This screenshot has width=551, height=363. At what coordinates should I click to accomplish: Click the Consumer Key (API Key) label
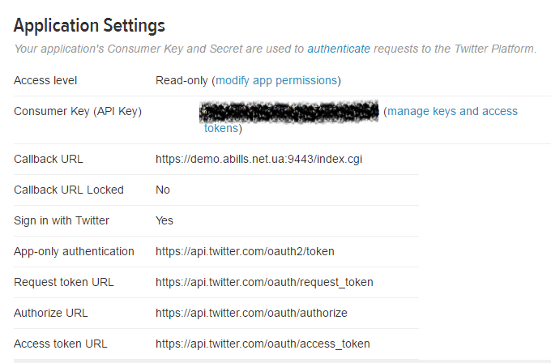[x=78, y=111]
